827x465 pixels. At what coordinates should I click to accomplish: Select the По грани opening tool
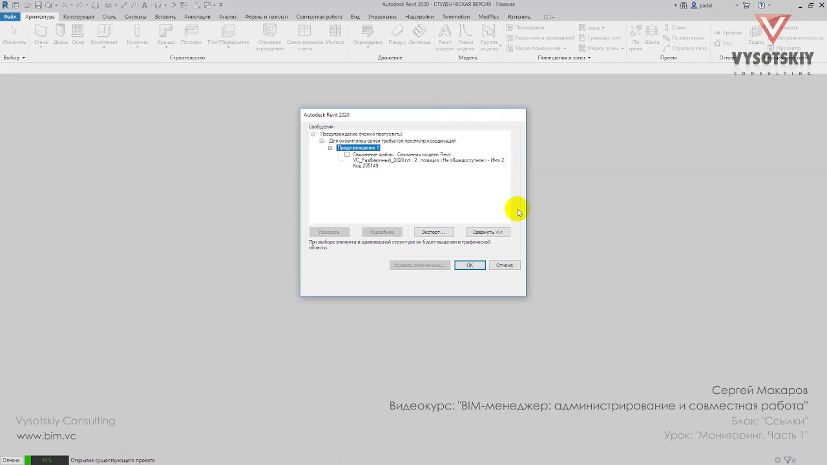[636, 37]
